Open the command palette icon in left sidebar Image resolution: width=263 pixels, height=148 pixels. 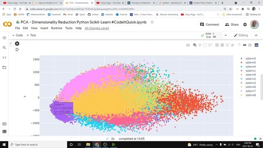(5, 124)
